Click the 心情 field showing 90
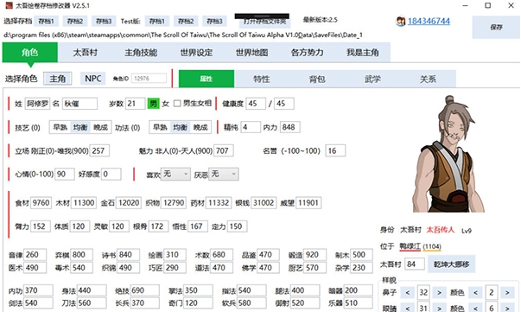 tap(65, 174)
